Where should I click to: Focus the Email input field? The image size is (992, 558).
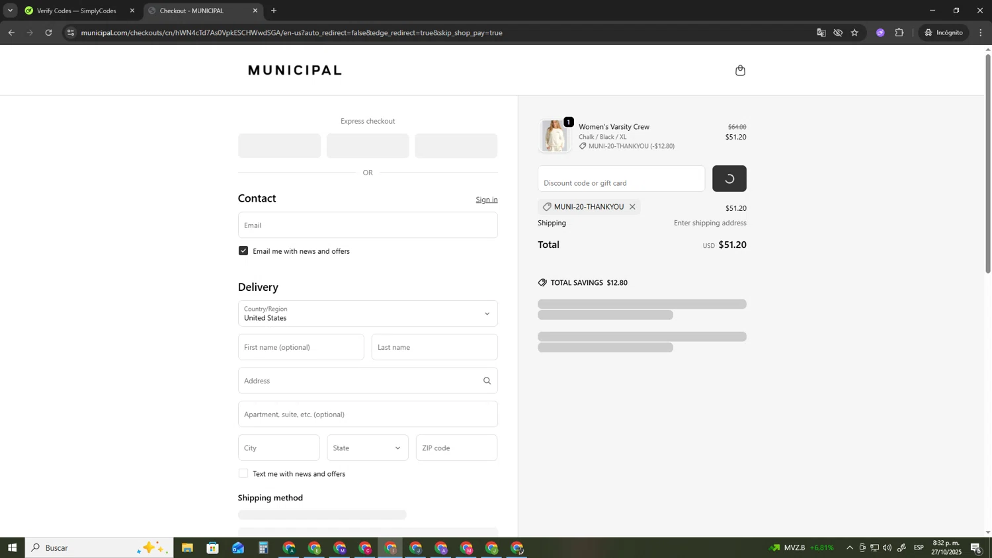coord(368,225)
